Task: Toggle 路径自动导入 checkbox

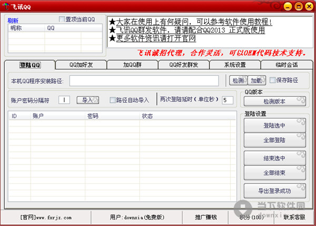Action: coord(112,100)
